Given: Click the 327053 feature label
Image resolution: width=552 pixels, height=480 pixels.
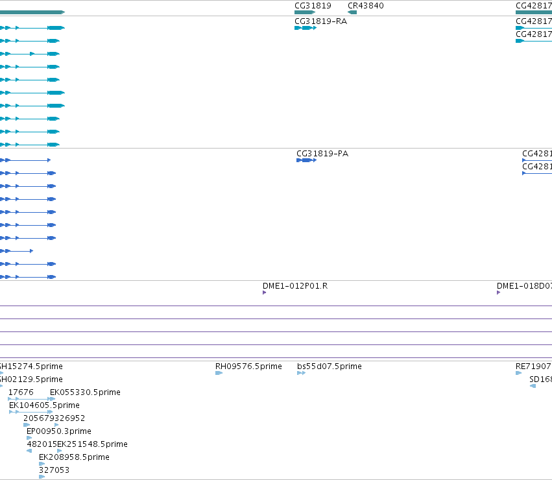Looking at the screenshot, I should (x=54, y=470).
